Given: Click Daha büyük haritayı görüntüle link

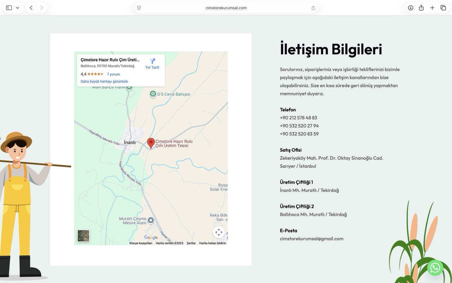Looking at the screenshot, I should (x=104, y=81).
